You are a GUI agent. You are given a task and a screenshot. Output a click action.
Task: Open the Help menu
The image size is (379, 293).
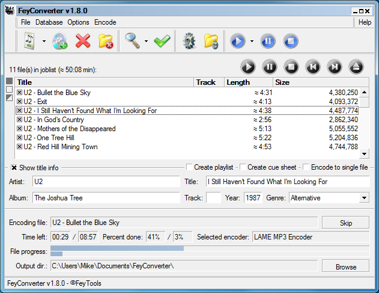[x=365, y=22]
